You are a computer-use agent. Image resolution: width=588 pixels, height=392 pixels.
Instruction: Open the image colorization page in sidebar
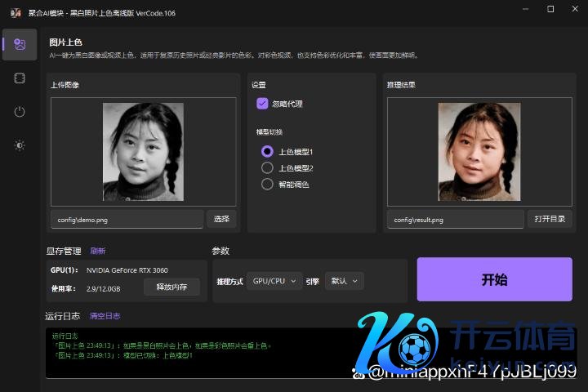20,44
